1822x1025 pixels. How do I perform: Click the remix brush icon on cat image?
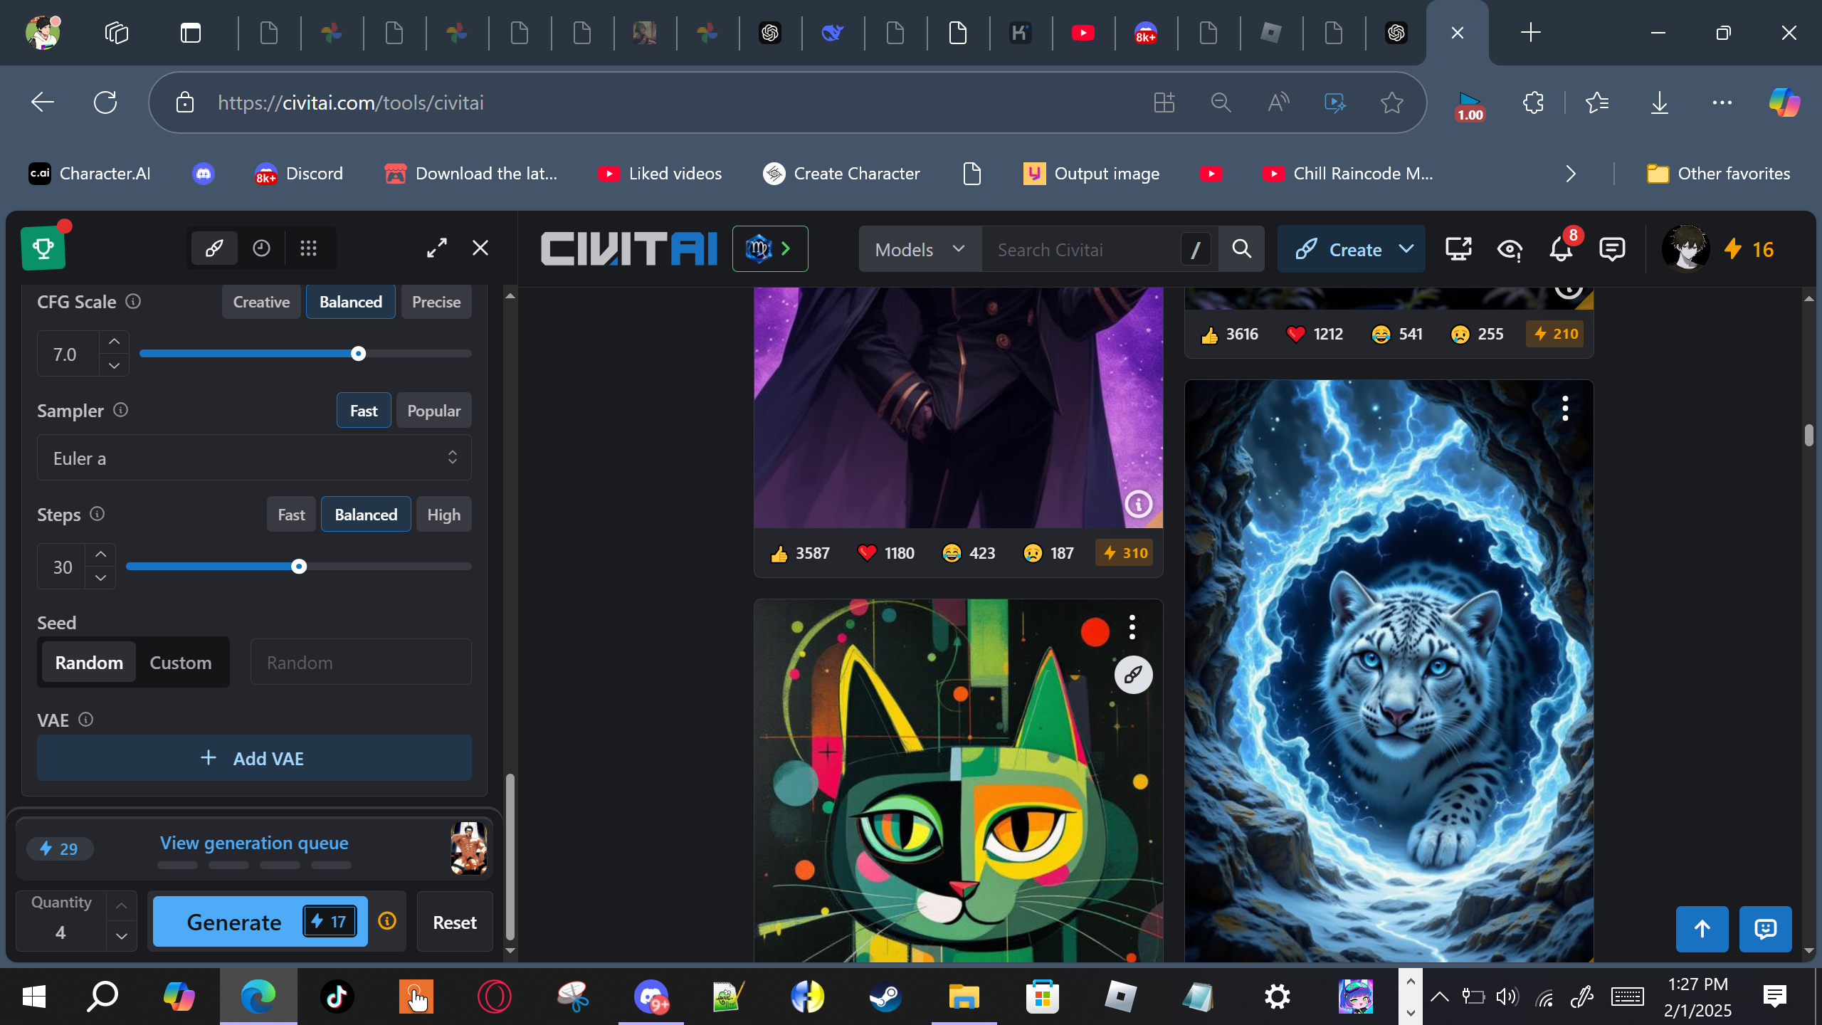pyautogui.click(x=1133, y=674)
